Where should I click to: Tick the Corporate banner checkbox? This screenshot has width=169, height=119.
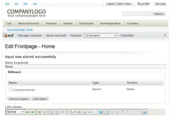tap(10, 89)
